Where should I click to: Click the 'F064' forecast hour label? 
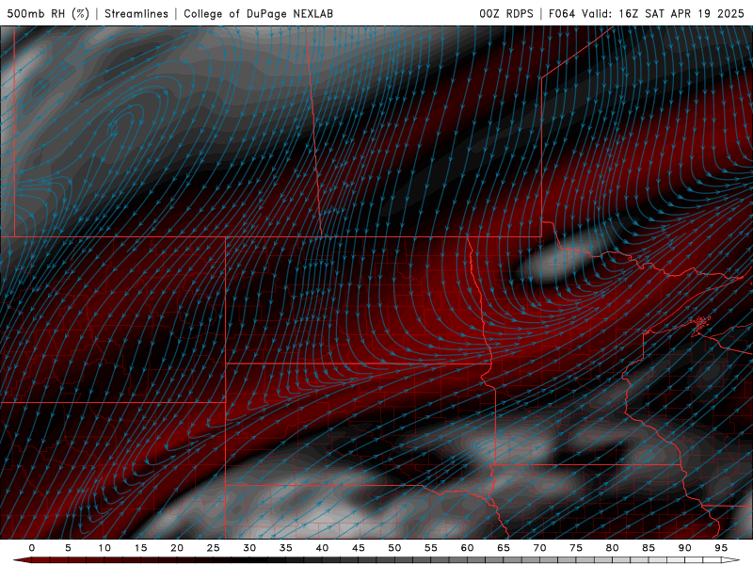point(562,13)
